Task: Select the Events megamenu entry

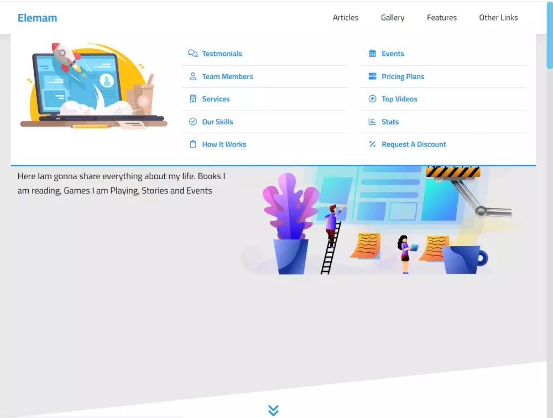Action: pos(393,54)
